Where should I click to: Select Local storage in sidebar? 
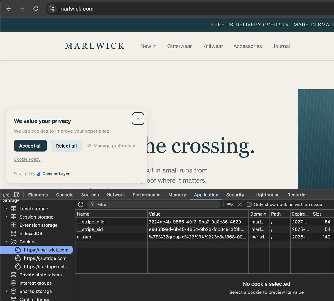(x=34, y=209)
